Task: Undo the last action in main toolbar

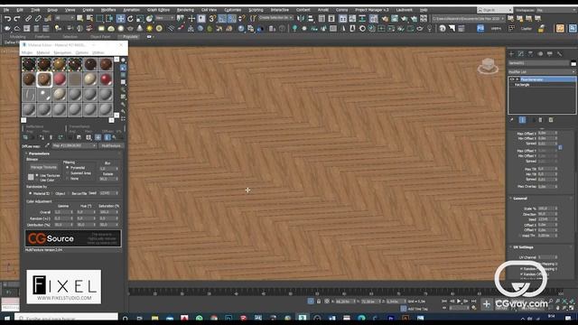Action: 7,18
